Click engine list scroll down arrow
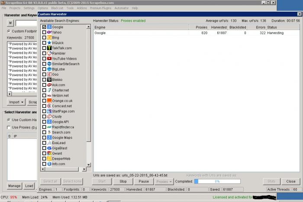 click(88, 165)
